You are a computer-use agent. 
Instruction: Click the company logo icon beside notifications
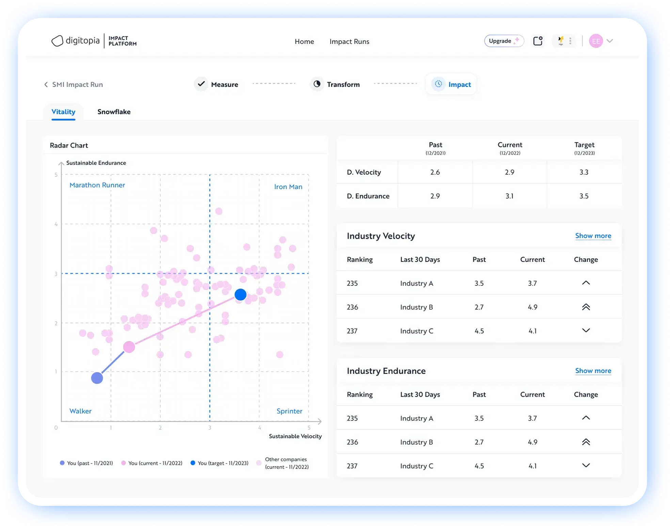click(560, 41)
